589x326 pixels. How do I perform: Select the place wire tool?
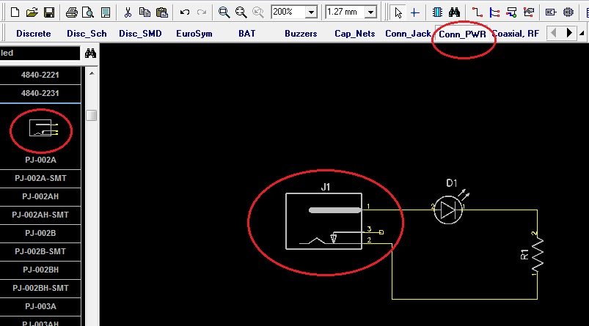477,12
